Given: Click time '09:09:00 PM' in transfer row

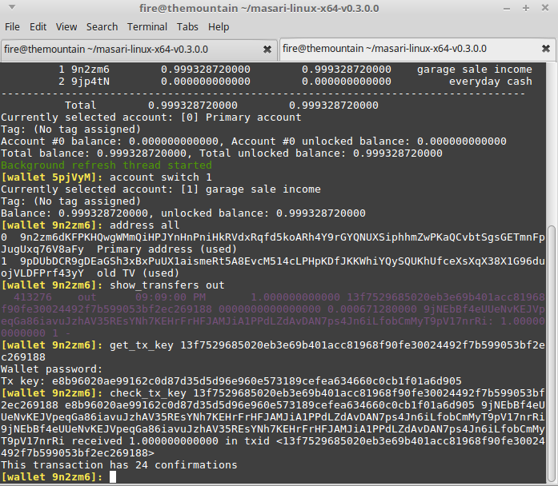Looking at the screenshot, I should tap(170, 297).
